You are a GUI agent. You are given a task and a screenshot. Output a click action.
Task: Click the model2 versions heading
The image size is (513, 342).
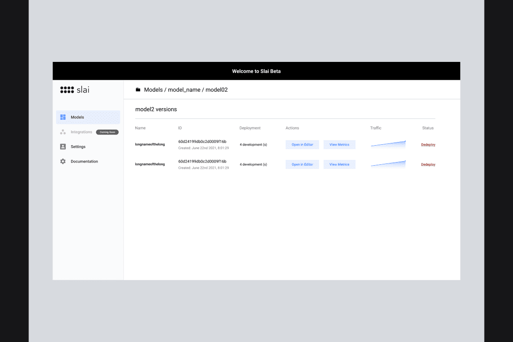coord(156,110)
